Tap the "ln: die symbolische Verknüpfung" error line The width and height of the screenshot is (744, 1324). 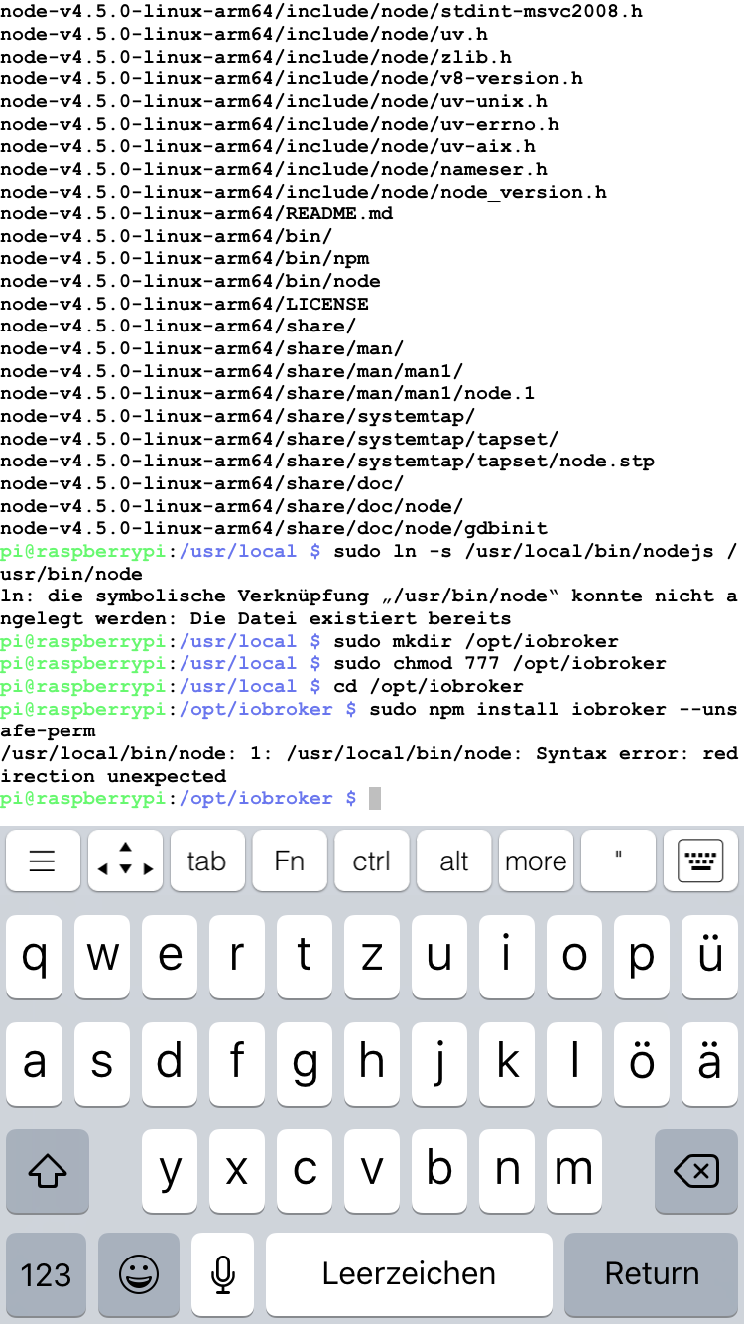click(369, 596)
